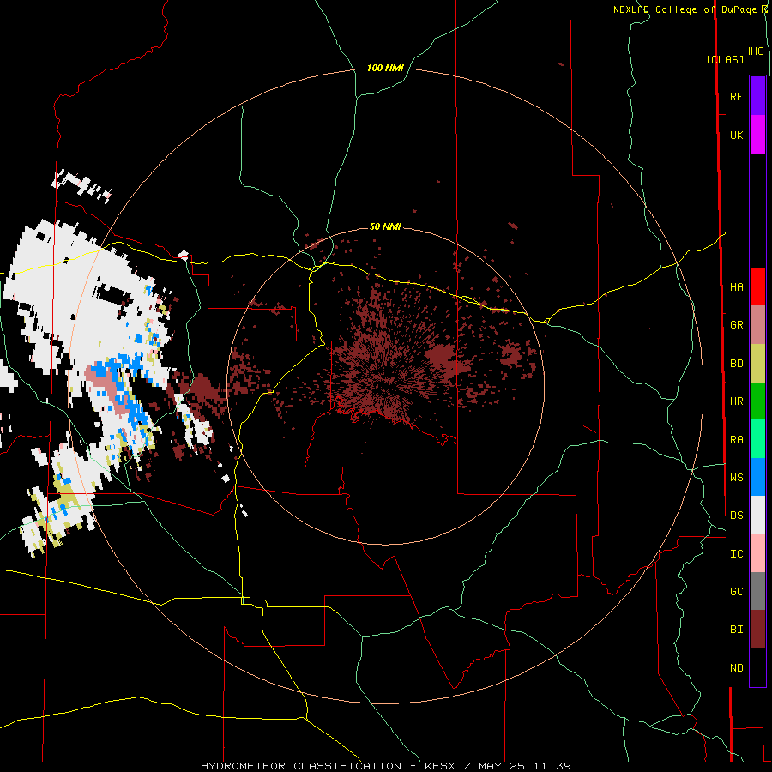Click the "50 NMI" range ring label
Image resolution: width=772 pixels, height=772 pixels.
tap(385, 226)
